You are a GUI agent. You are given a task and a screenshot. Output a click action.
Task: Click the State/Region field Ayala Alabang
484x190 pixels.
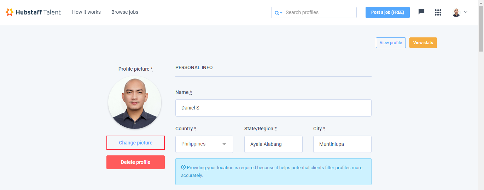tap(273, 144)
